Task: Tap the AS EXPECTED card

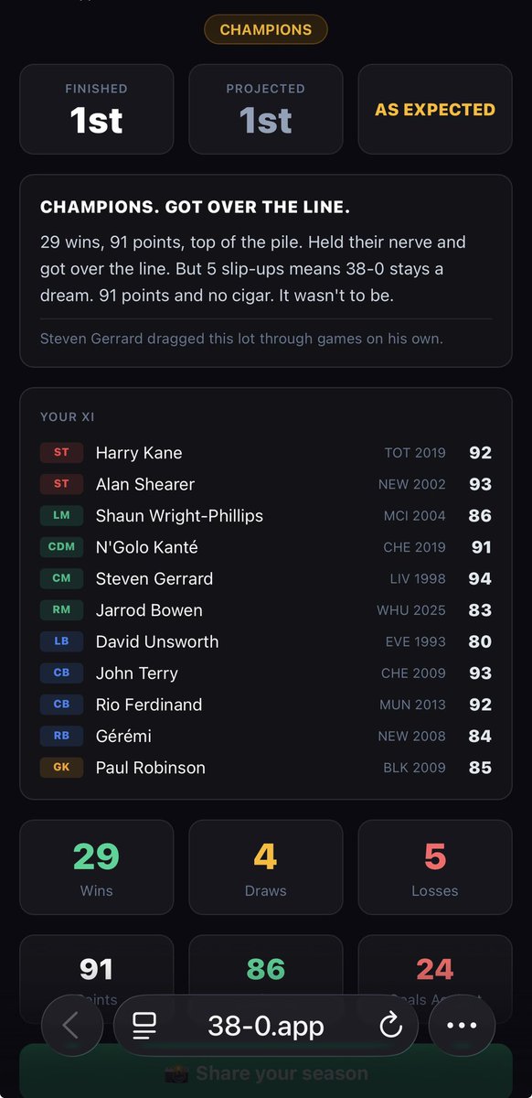Action: [435, 110]
